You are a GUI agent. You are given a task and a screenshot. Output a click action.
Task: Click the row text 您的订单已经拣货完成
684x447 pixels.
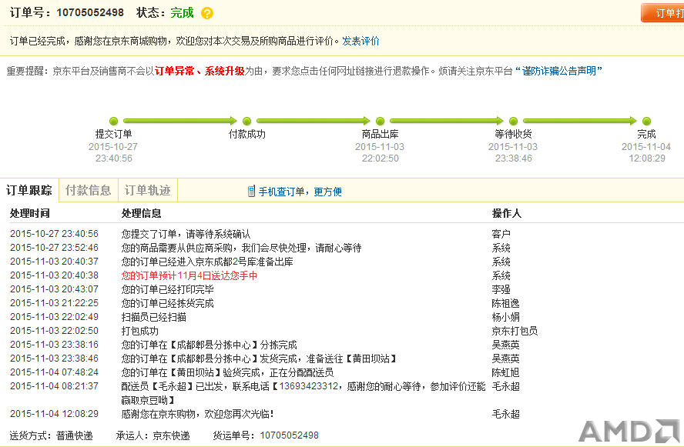point(167,304)
